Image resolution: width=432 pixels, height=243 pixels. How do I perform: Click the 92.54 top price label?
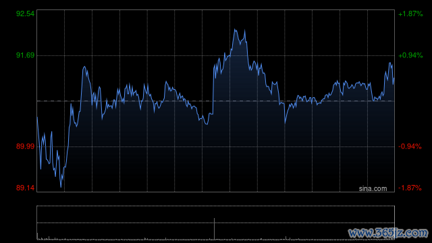pyautogui.click(x=26, y=13)
